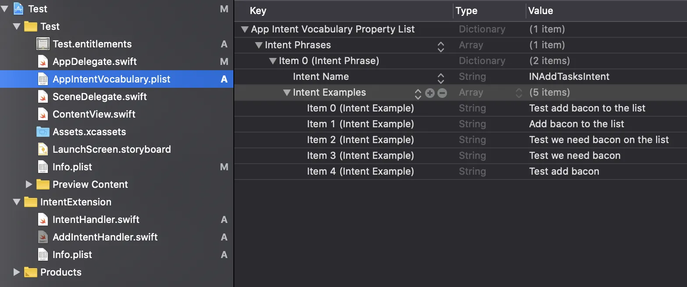687x287 pixels.
Task: Click the AppDelegate.swift Swift file icon
Action: (x=43, y=61)
